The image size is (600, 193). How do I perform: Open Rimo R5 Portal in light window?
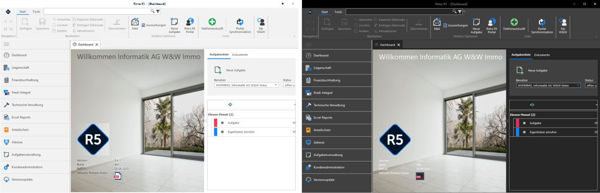(190, 26)
